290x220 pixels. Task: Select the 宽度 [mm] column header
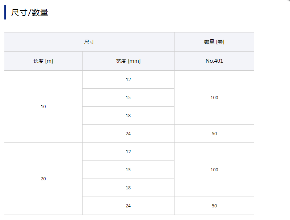[x=128, y=61]
